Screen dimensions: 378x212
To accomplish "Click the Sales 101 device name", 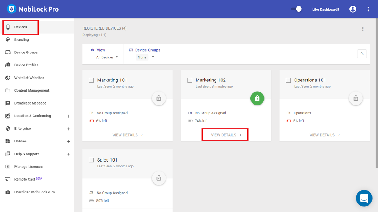I will tap(107, 160).
